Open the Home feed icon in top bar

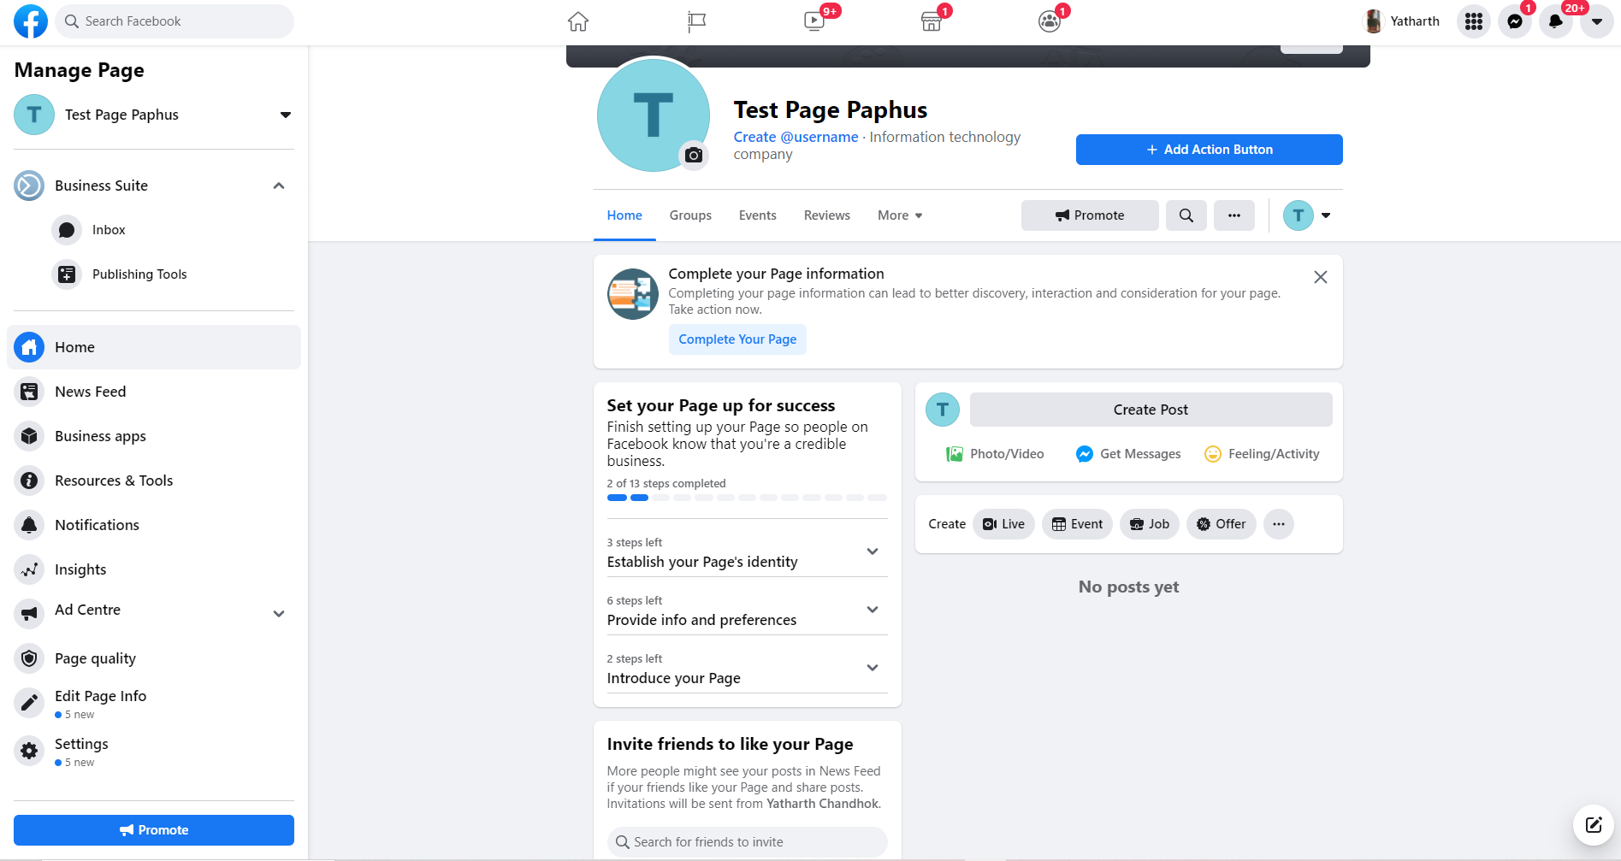(578, 21)
